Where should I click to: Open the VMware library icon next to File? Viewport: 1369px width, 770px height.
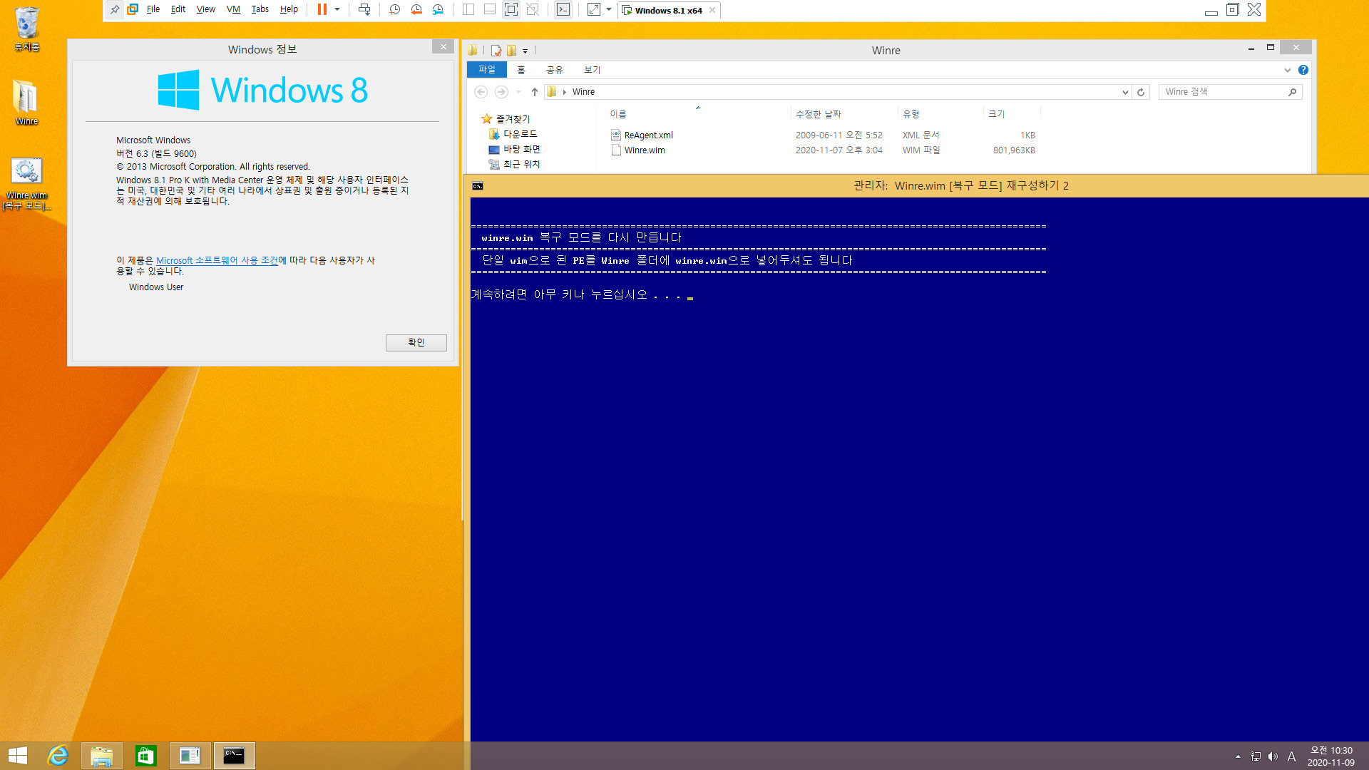(133, 9)
